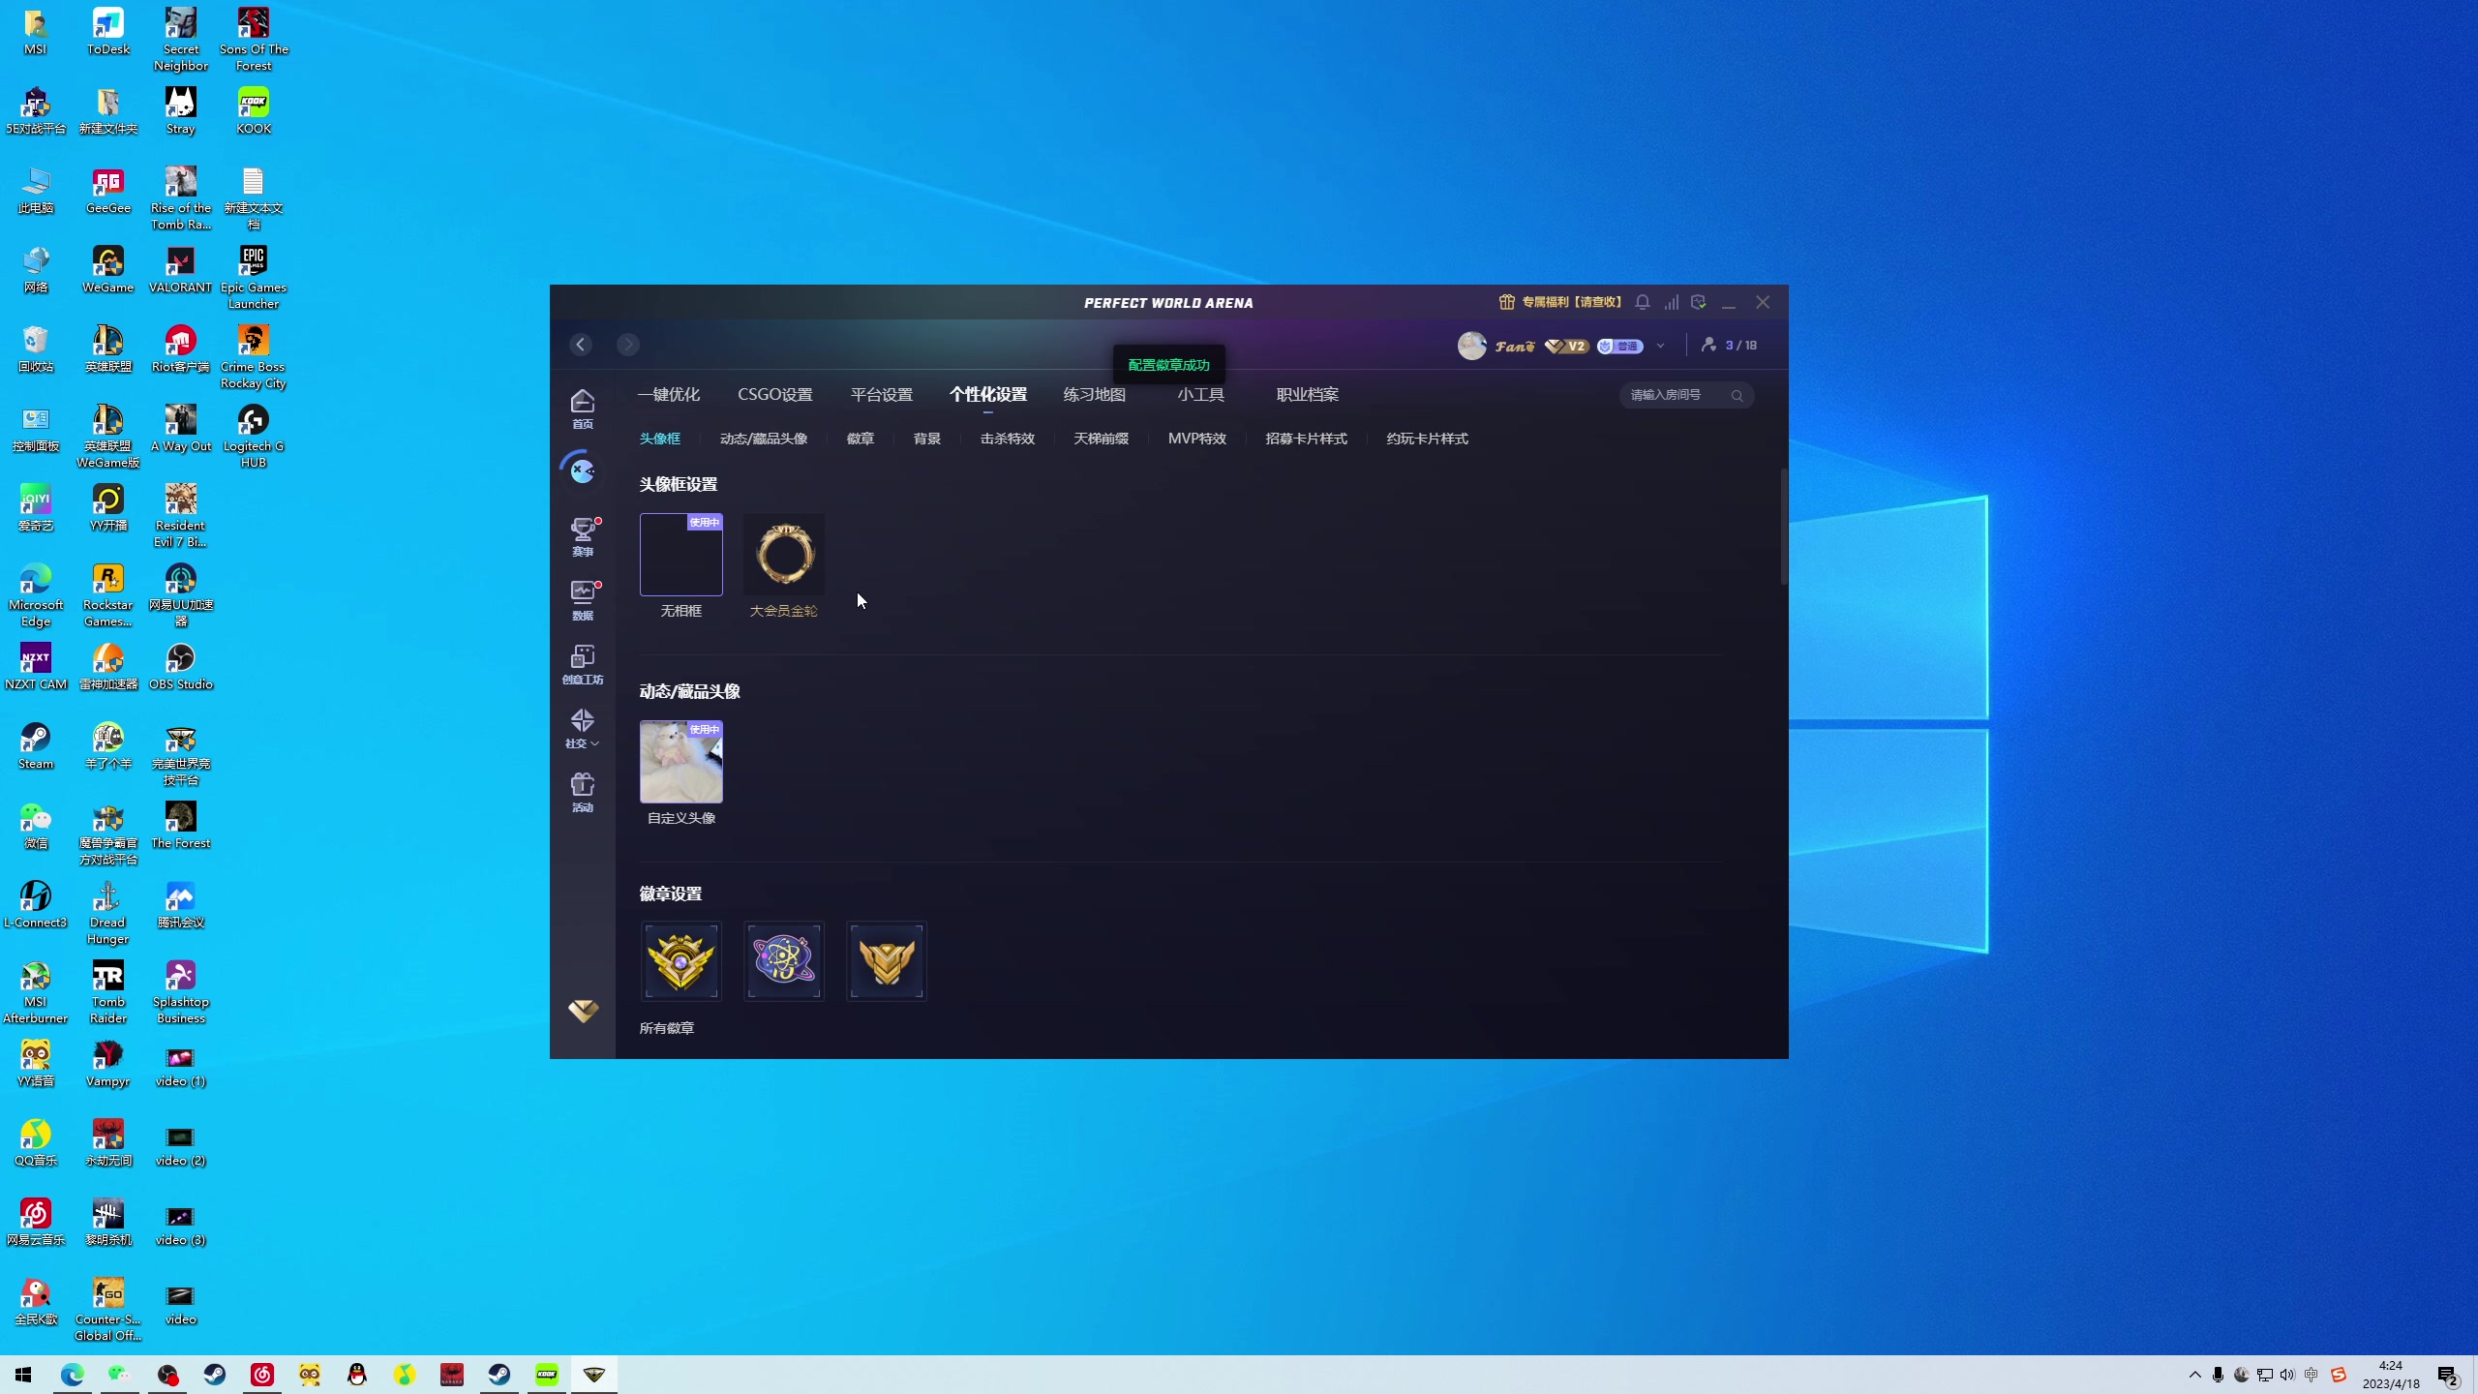Select the 无相框 avatar frame option

click(x=681, y=555)
